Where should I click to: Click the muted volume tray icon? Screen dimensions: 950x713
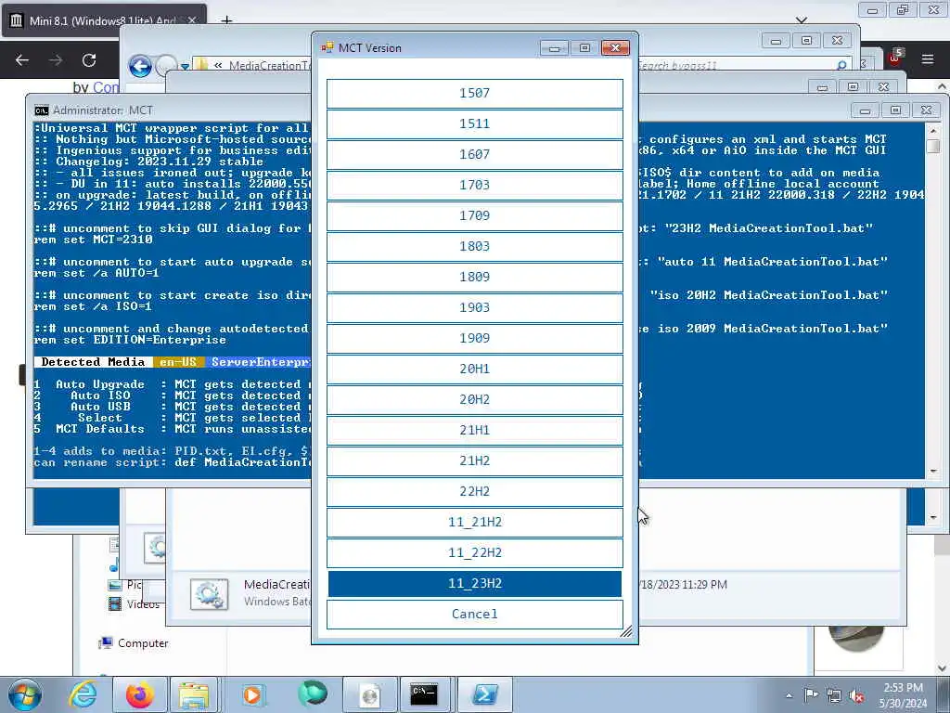[856, 696]
